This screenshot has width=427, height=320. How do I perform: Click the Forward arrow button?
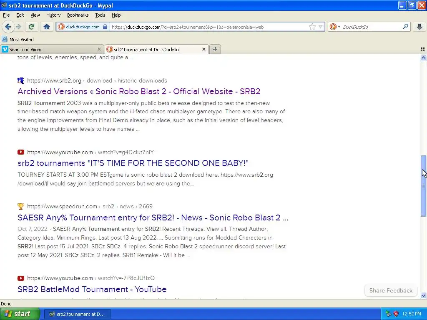pyautogui.click(x=18, y=27)
